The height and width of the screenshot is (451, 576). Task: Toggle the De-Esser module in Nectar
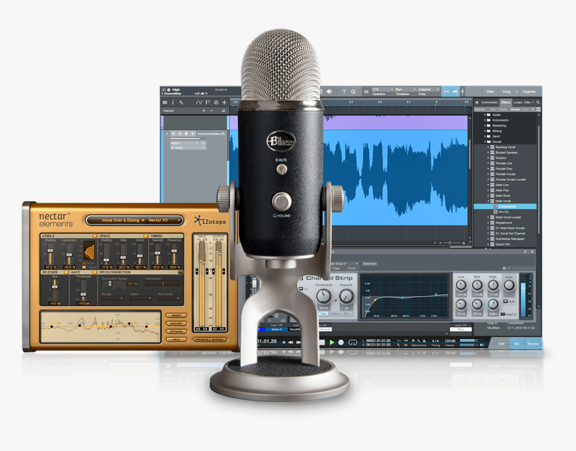click(x=66, y=272)
